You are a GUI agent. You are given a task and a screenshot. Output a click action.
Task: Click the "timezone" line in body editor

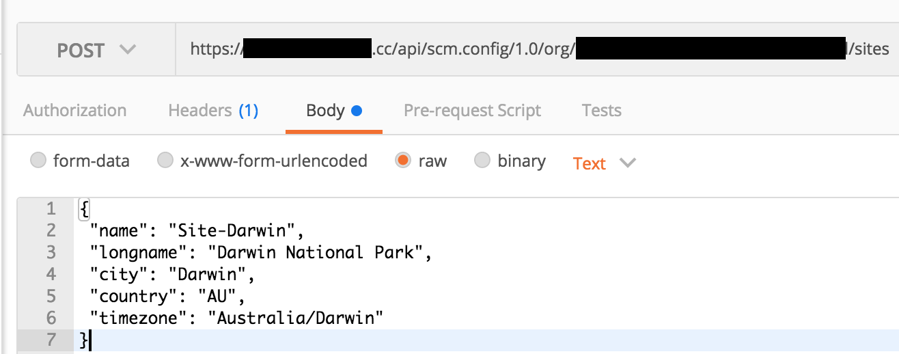tap(236, 318)
